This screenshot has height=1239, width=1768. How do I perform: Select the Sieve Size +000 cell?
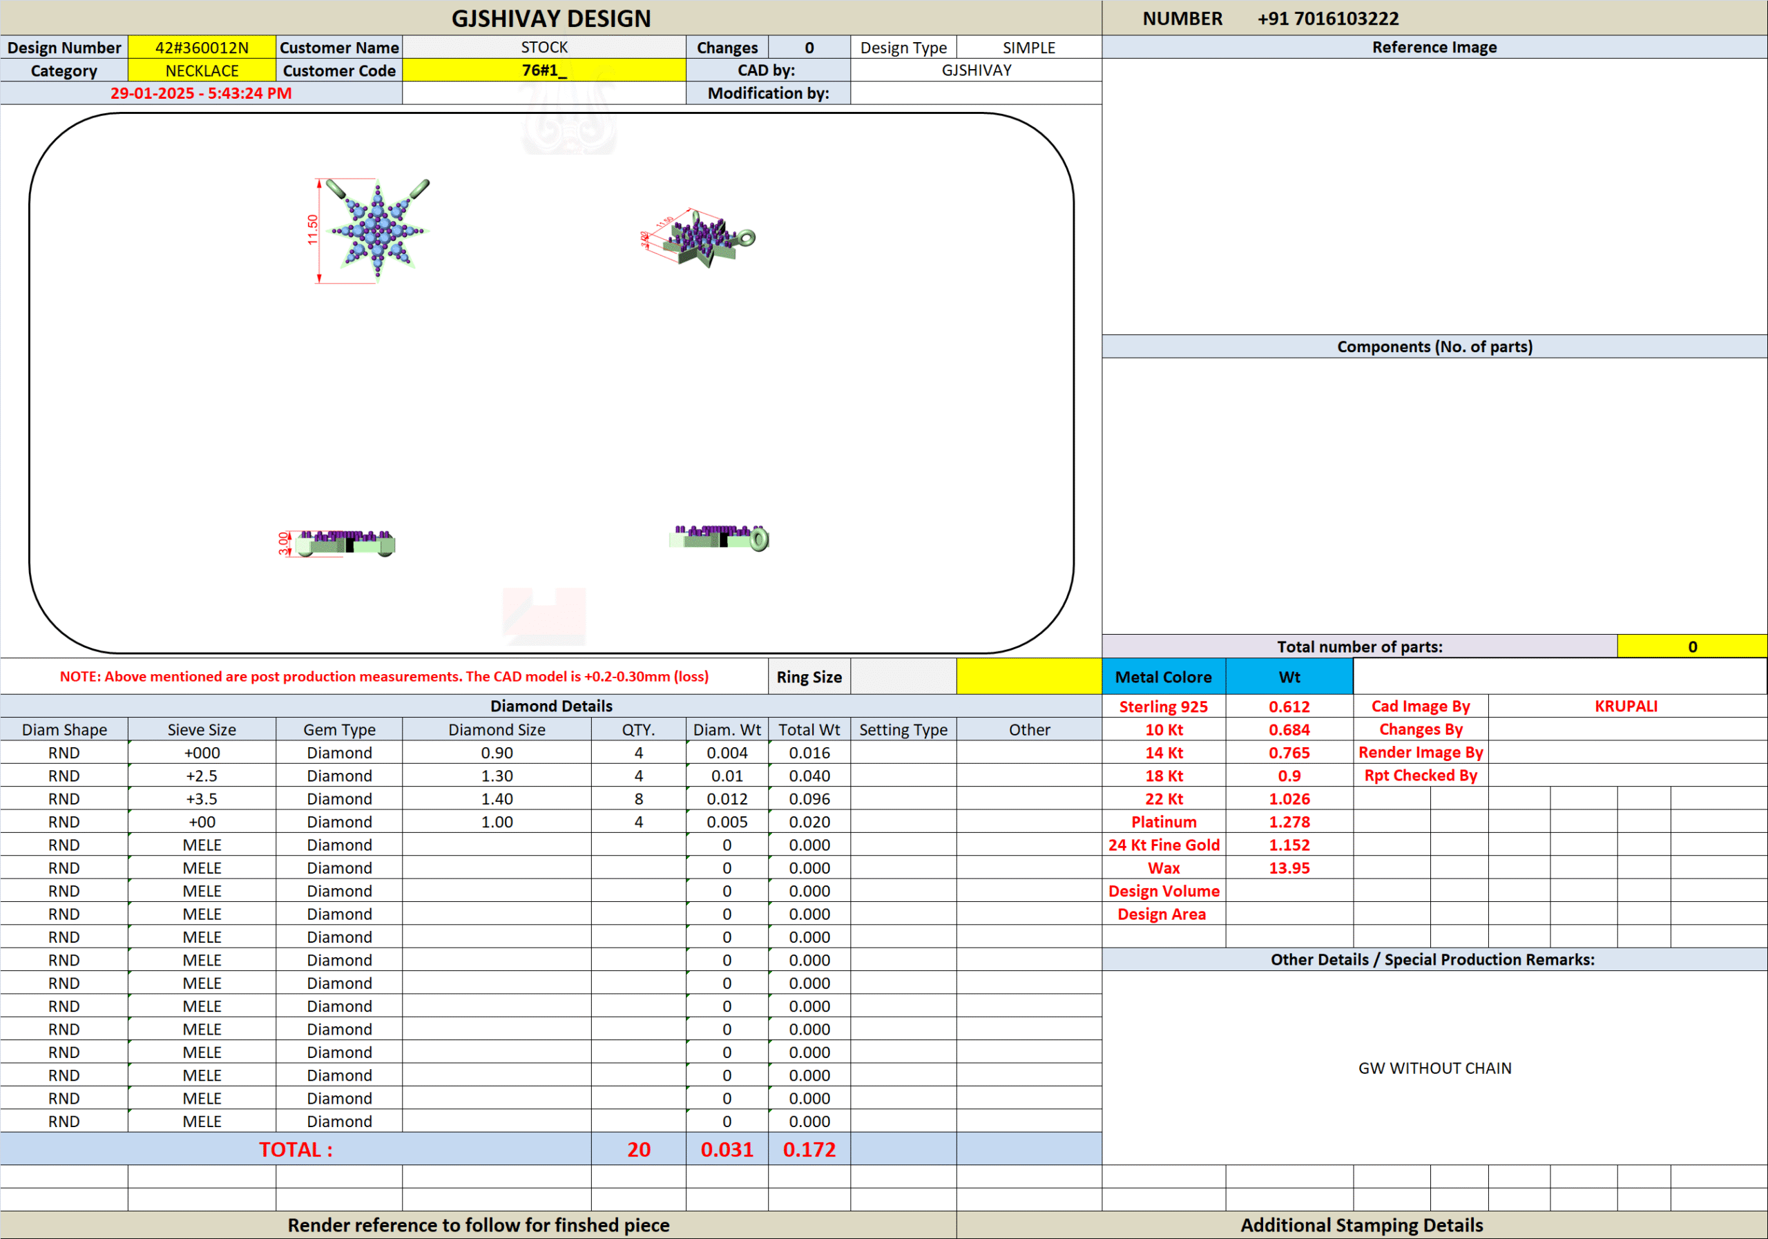point(202,752)
